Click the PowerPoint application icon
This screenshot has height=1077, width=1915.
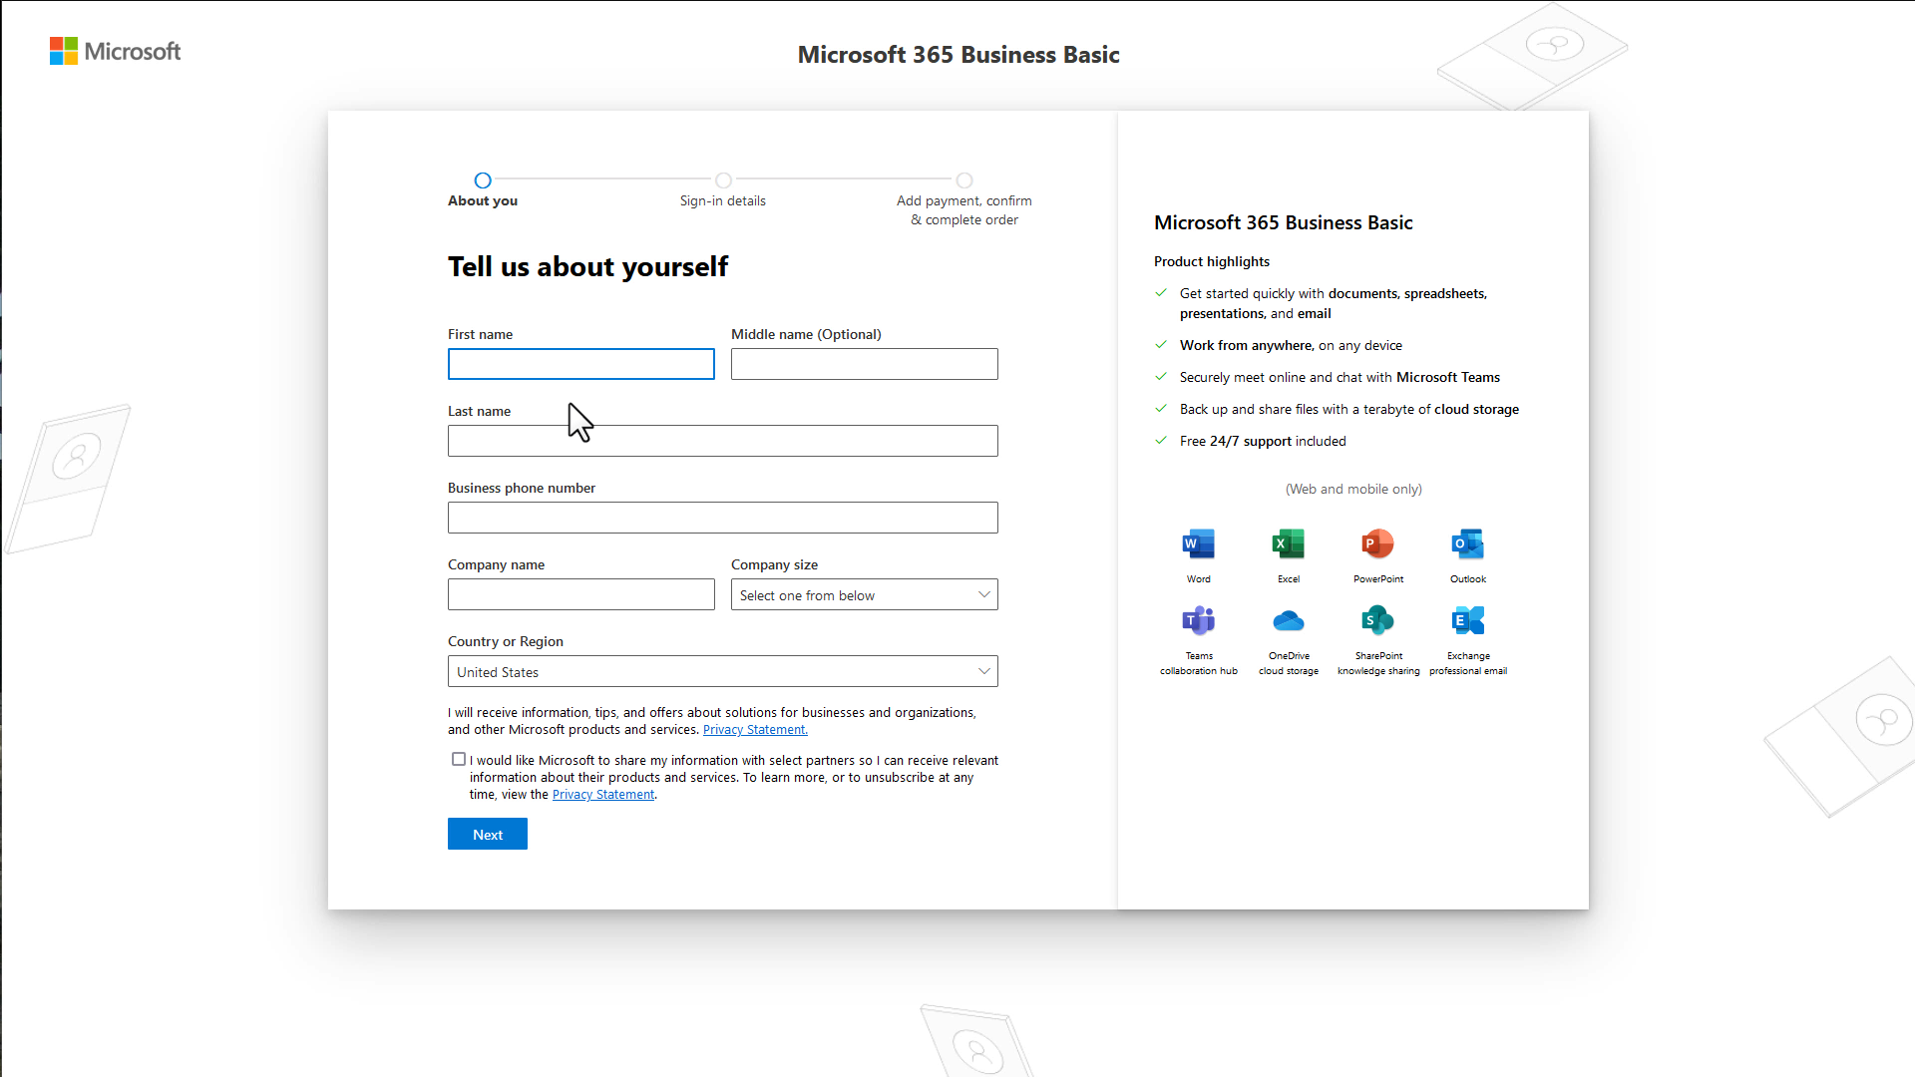coord(1378,543)
